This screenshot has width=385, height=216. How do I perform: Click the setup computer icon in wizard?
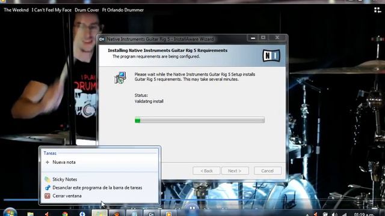point(120,77)
